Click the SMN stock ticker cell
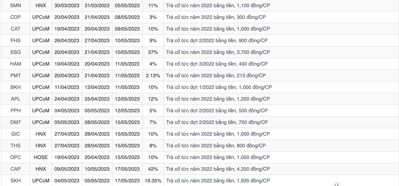Screen dimensions: 399x186 point(16,5)
